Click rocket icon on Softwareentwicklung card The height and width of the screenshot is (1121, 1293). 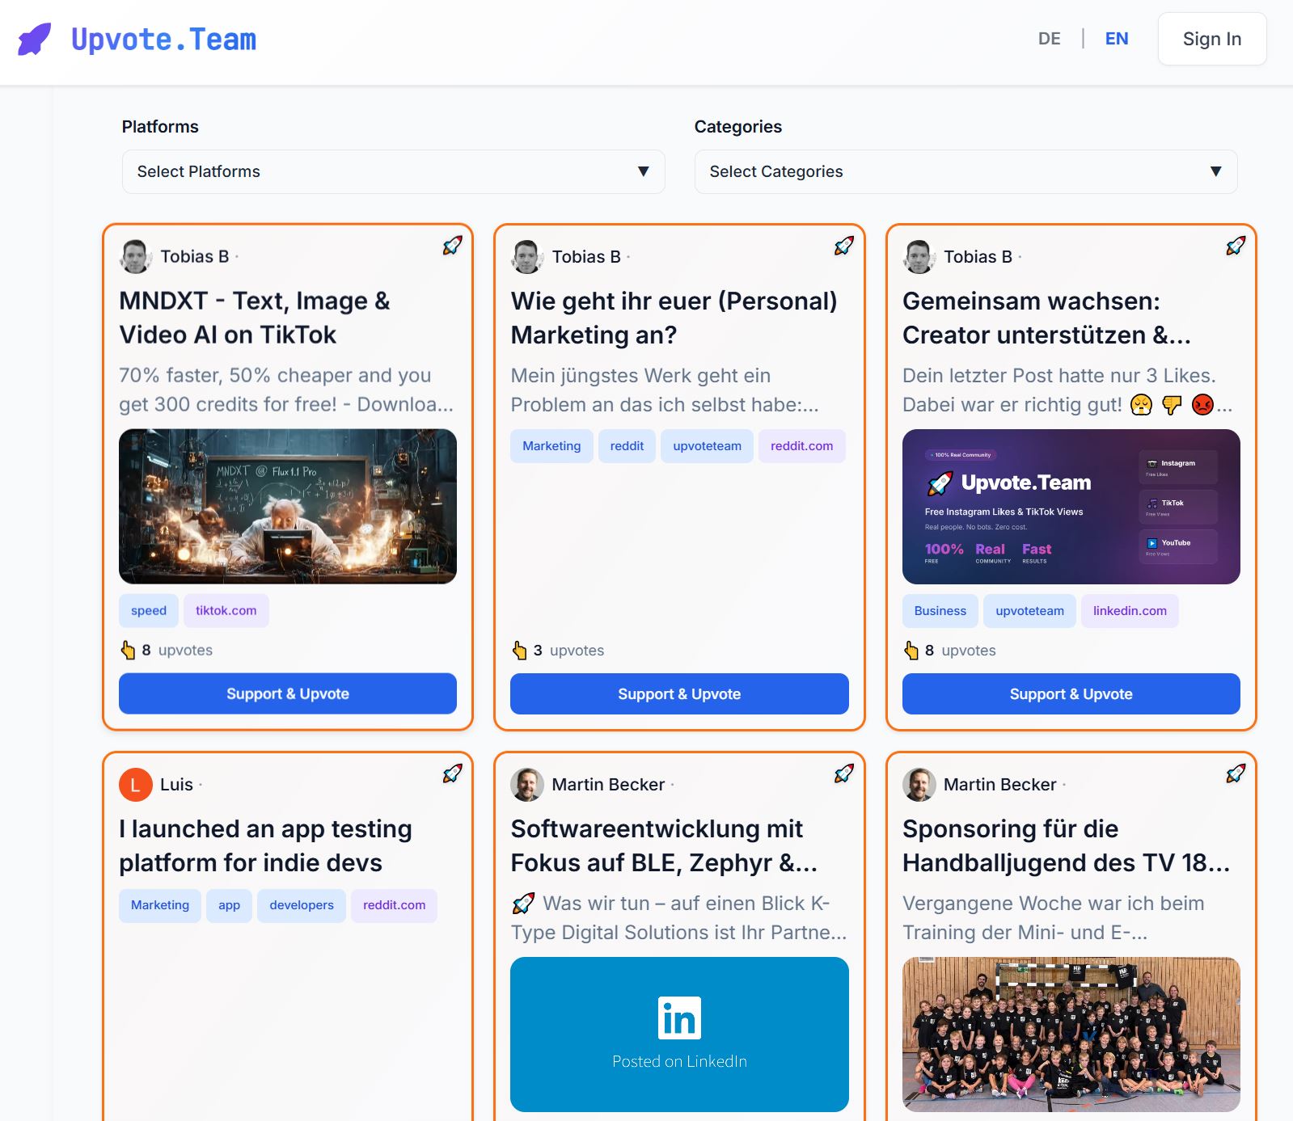[843, 773]
